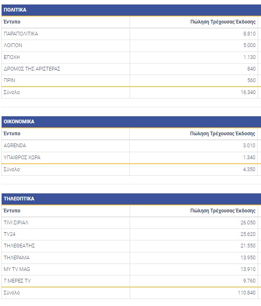This screenshot has width=261, height=306.
Task: Select the ΤΗΛΕΘΕΑΤΗΣ row name
Action: pos(19,246)
